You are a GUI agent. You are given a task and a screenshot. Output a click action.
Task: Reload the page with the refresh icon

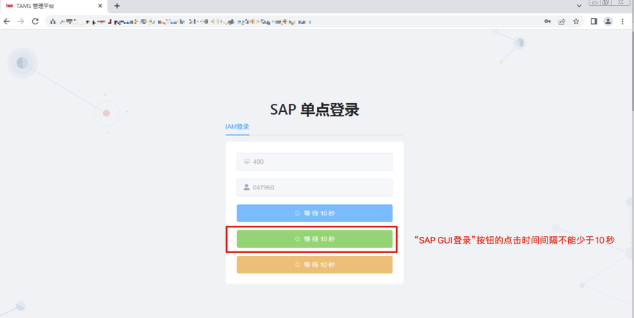35,21
